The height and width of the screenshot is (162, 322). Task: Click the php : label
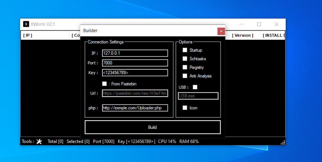[x=93, y=108]
